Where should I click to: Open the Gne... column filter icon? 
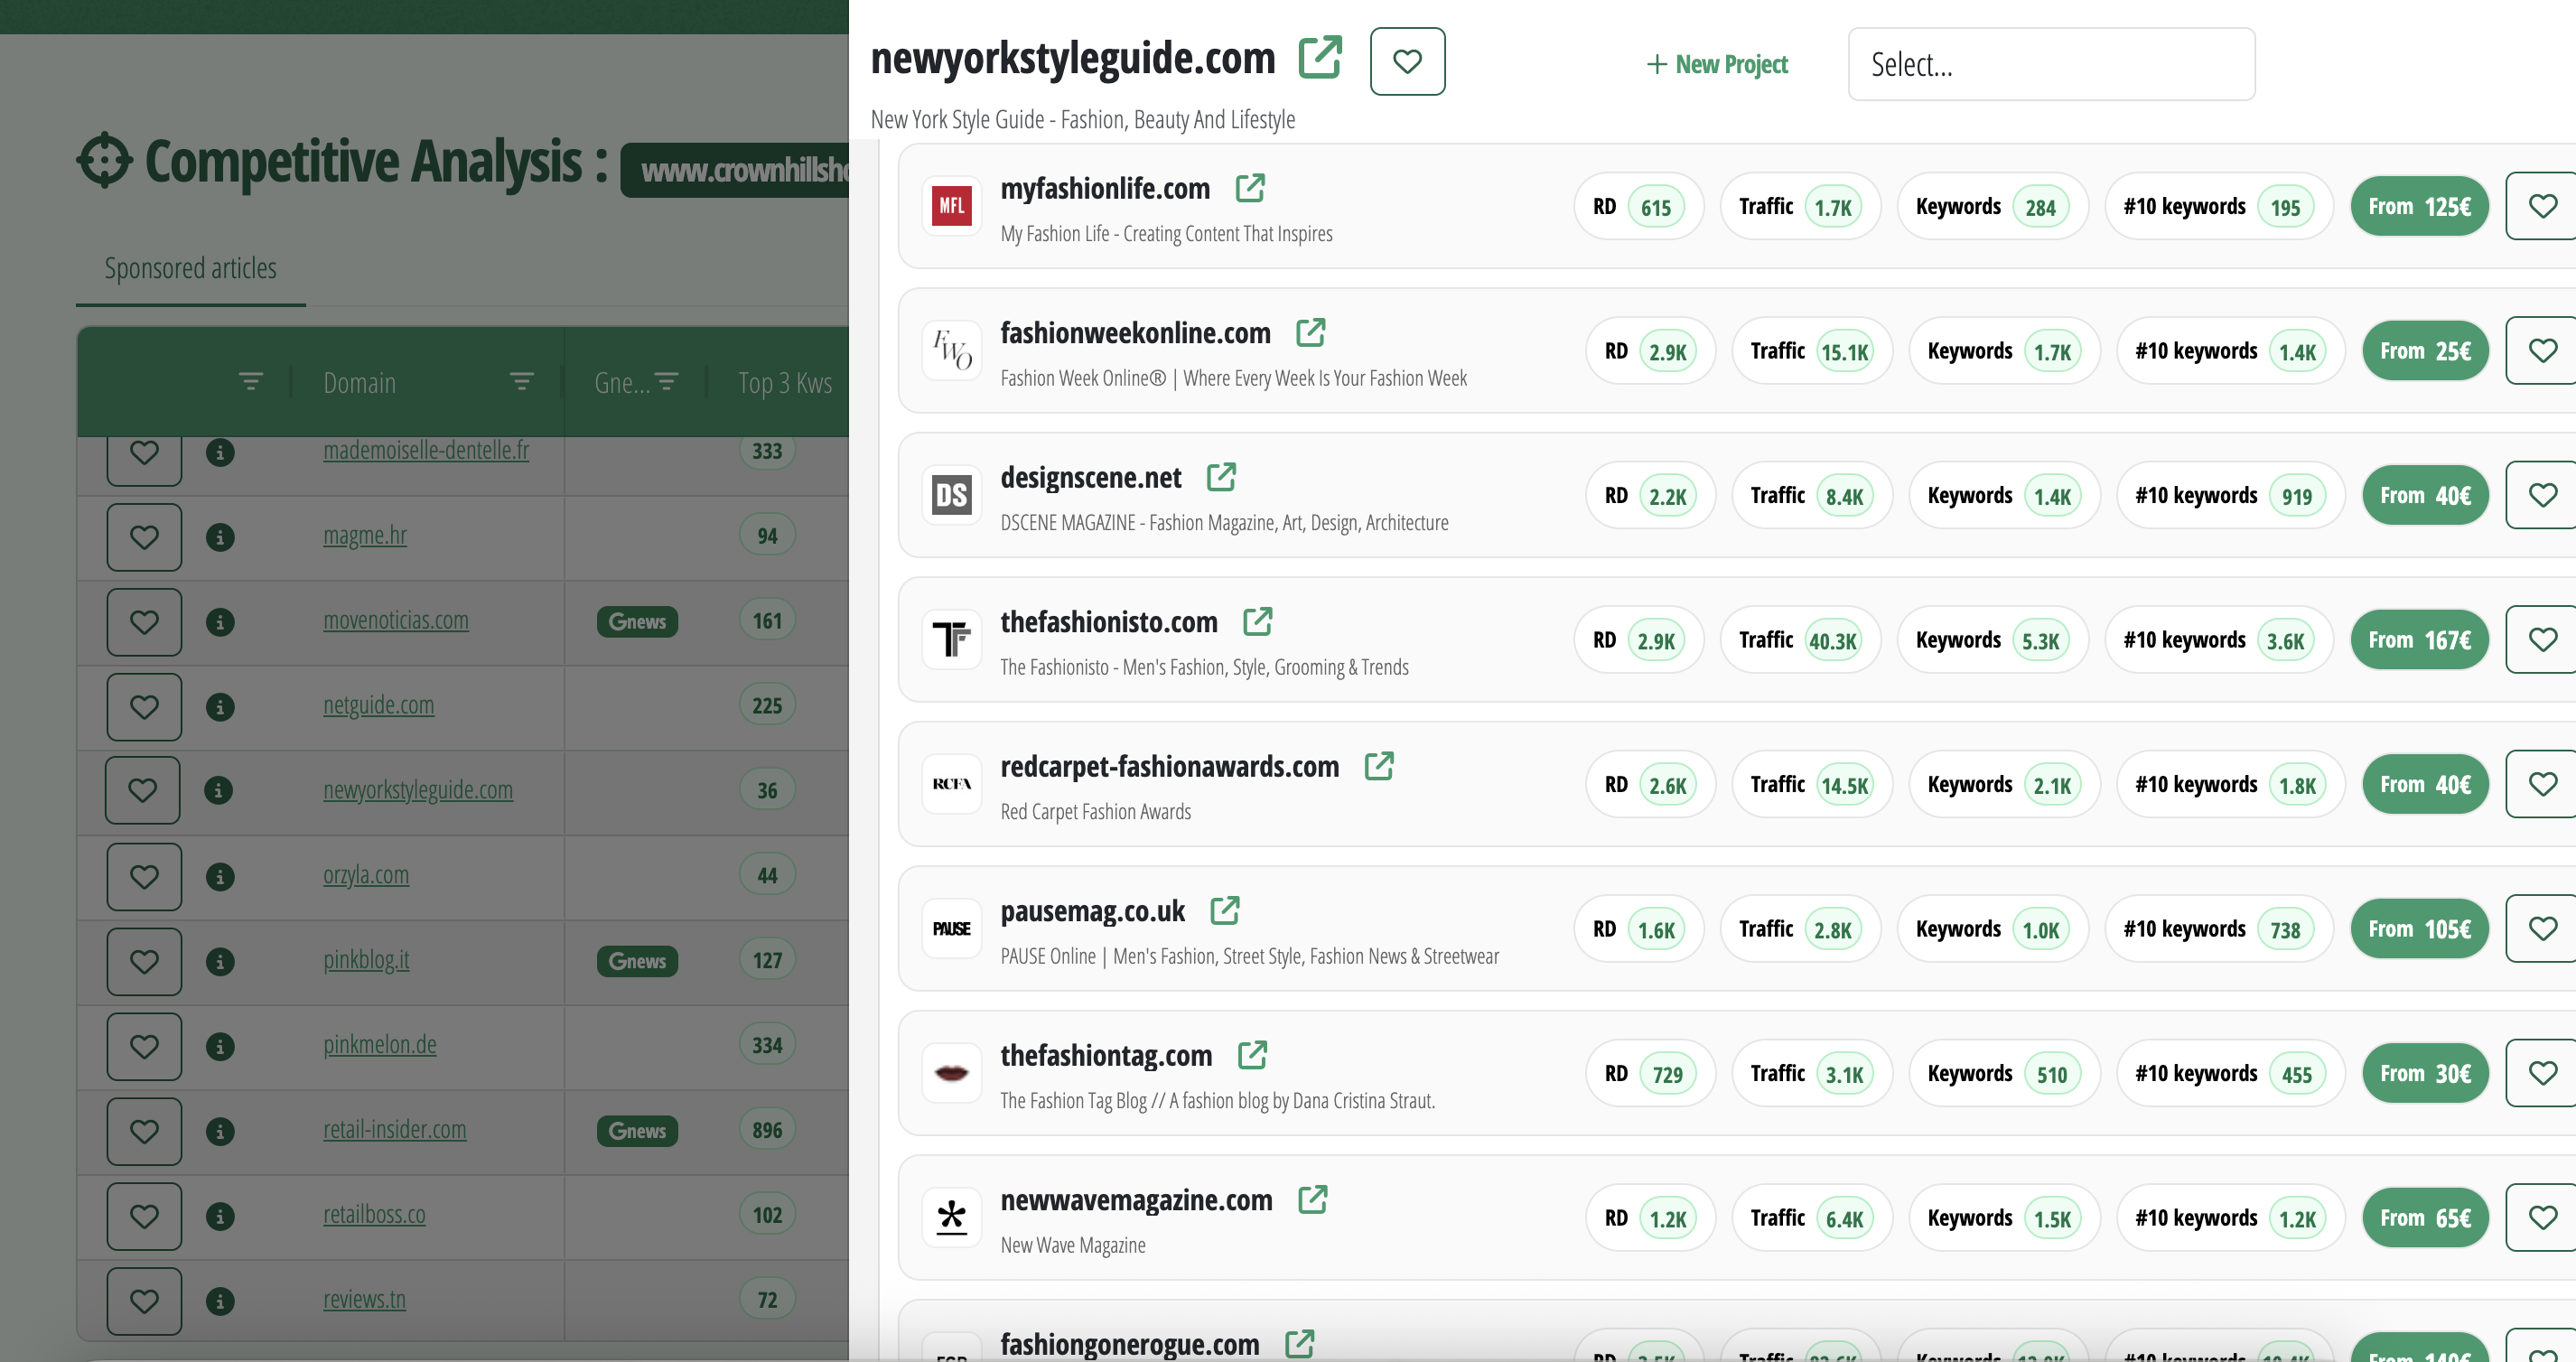coord(667,381)
